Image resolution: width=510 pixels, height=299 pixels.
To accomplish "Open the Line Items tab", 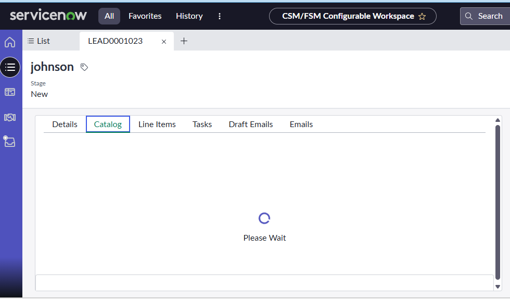I will (157, 124).
